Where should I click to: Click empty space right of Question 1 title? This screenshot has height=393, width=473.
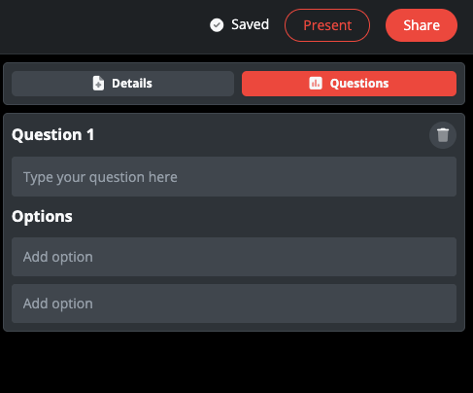(259, 135)
